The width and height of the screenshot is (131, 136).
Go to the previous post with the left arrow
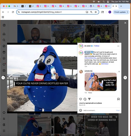(3, 77)
